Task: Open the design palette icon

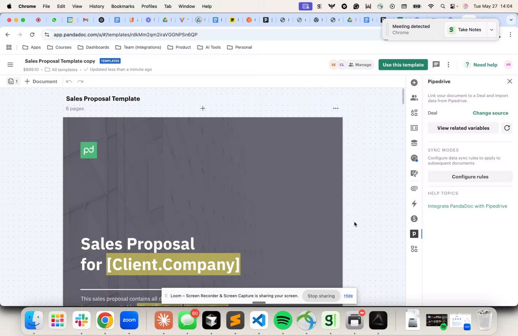Action: [414, 158]
